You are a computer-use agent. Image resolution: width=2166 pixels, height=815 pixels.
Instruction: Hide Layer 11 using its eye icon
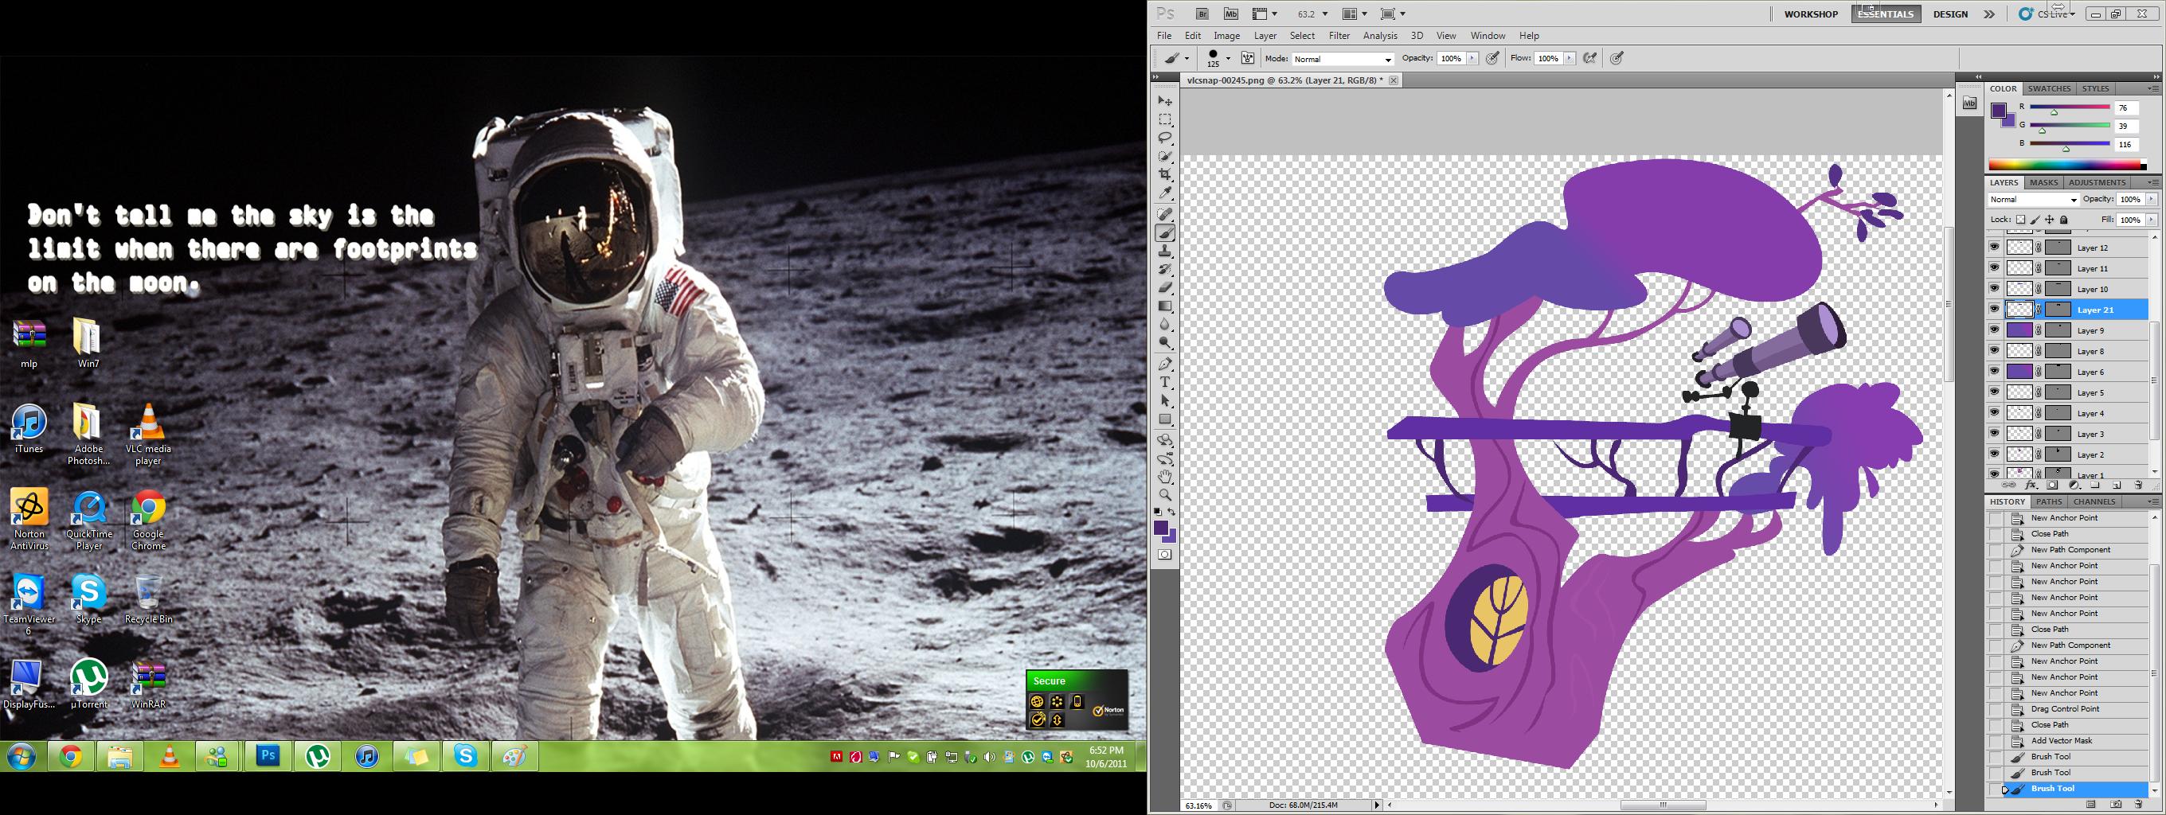coord(1995,268)
